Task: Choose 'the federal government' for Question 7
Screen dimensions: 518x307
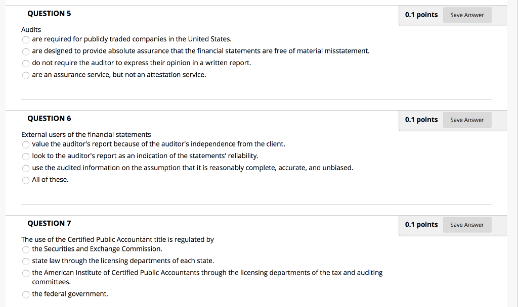Action: coord(26,294)
